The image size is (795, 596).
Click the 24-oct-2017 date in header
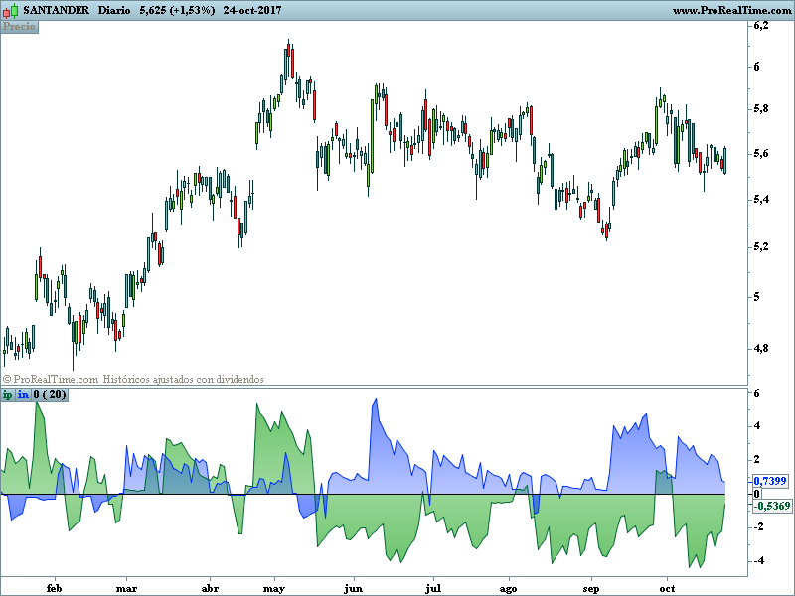[252, 10]
